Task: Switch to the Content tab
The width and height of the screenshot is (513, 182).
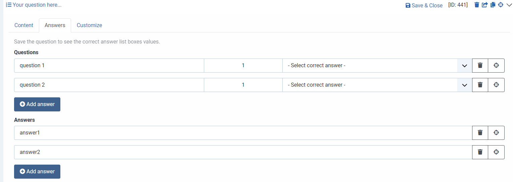Action: pos(24,25)
